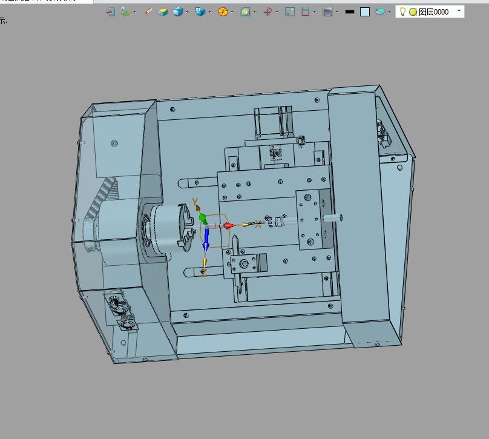Click the red-arrow exit icon
Viewport: 489px width, 439px height.
tap(110, 12)
